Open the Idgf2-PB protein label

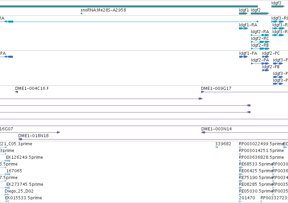click(271, 67)
